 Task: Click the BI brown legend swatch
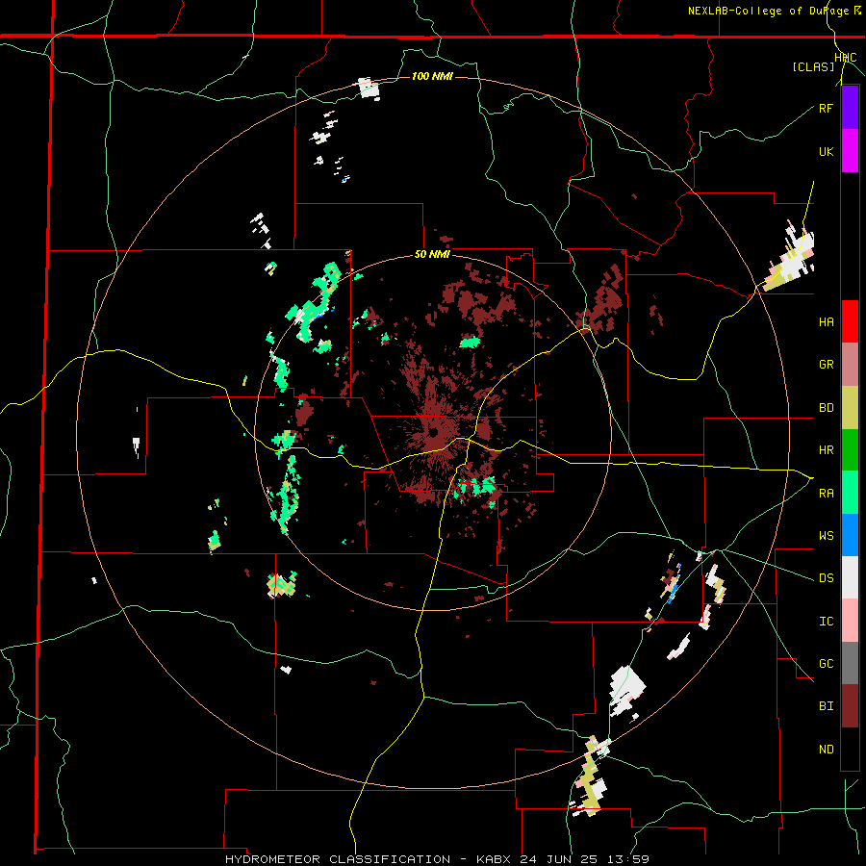point(850,706)
